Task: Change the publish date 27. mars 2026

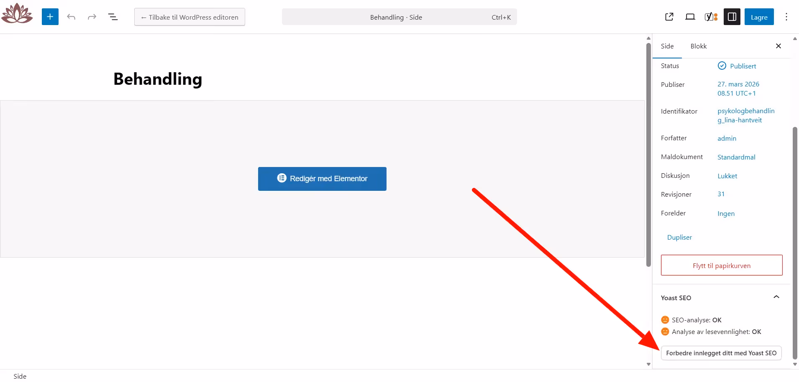Action: click(738, 89)
